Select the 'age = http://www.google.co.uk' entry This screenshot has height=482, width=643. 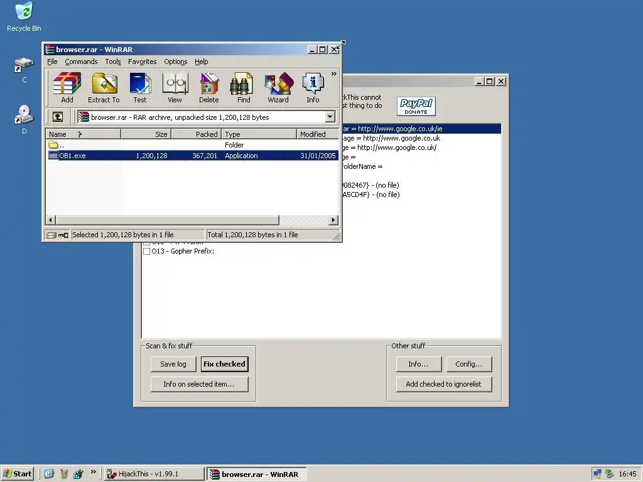pos(392,138)
